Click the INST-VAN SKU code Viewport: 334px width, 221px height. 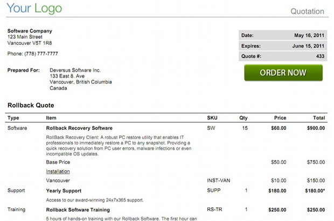(218, 181)
